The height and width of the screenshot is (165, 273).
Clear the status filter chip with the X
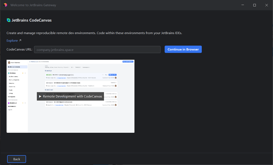click(69, 67)
